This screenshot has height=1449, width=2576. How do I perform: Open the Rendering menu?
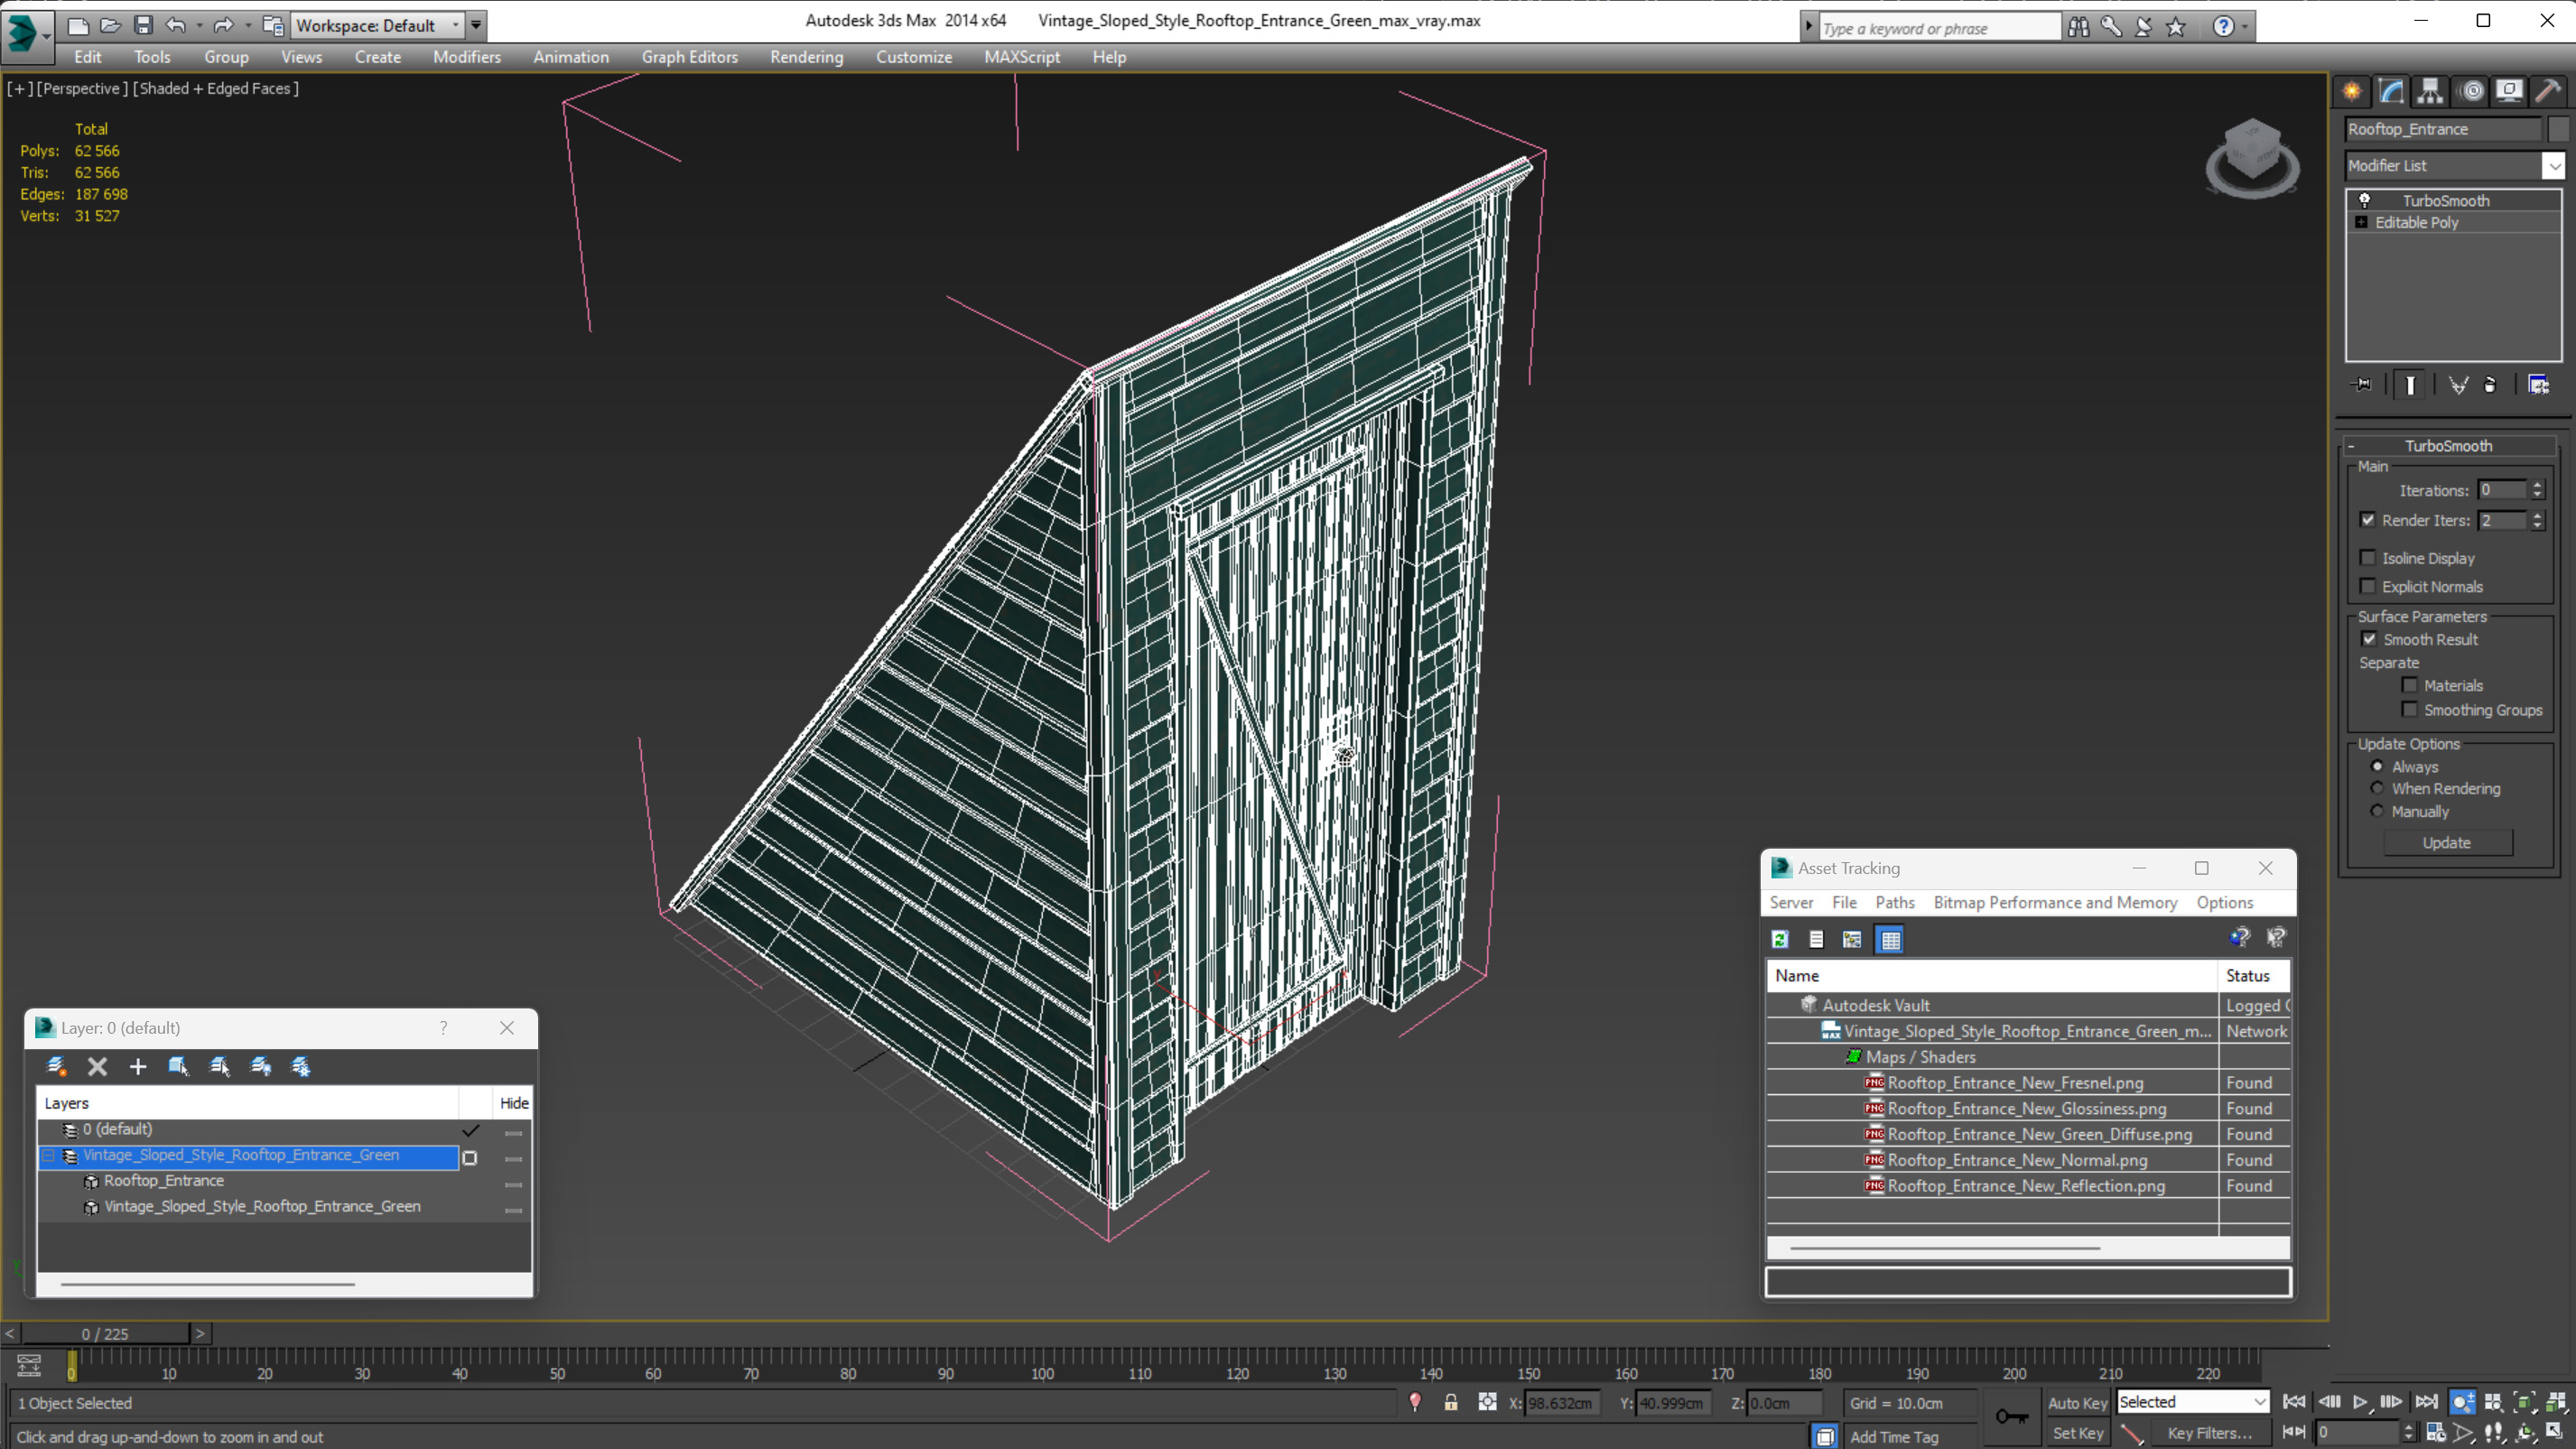(806, 57)
